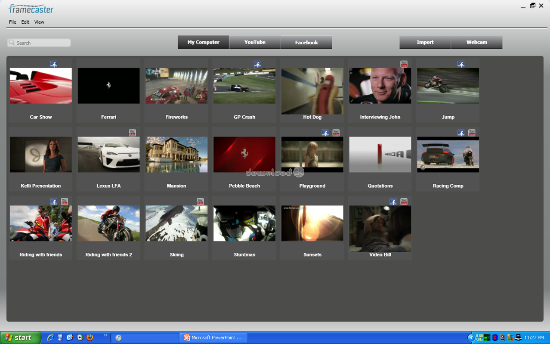The height and width of the screenshot is (344, 550).
Task: Select the Fireworks video thumbnail
Action: tap(176, 86)
